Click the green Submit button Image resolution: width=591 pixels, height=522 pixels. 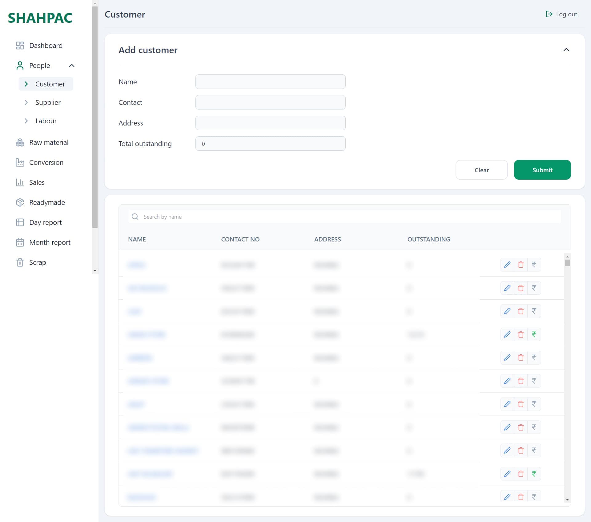(542, 170)
